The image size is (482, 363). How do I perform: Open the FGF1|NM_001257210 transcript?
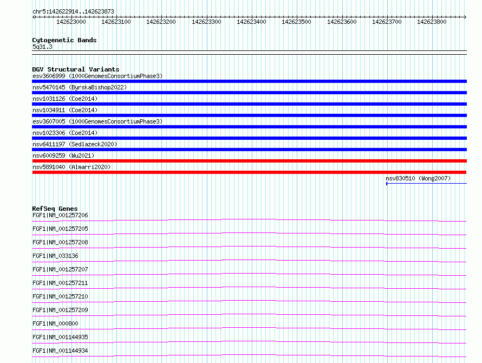60,296
